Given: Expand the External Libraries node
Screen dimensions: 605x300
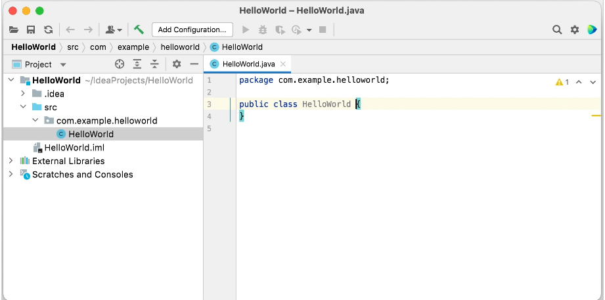Looking at the screenshot, I should click(11, 161).
